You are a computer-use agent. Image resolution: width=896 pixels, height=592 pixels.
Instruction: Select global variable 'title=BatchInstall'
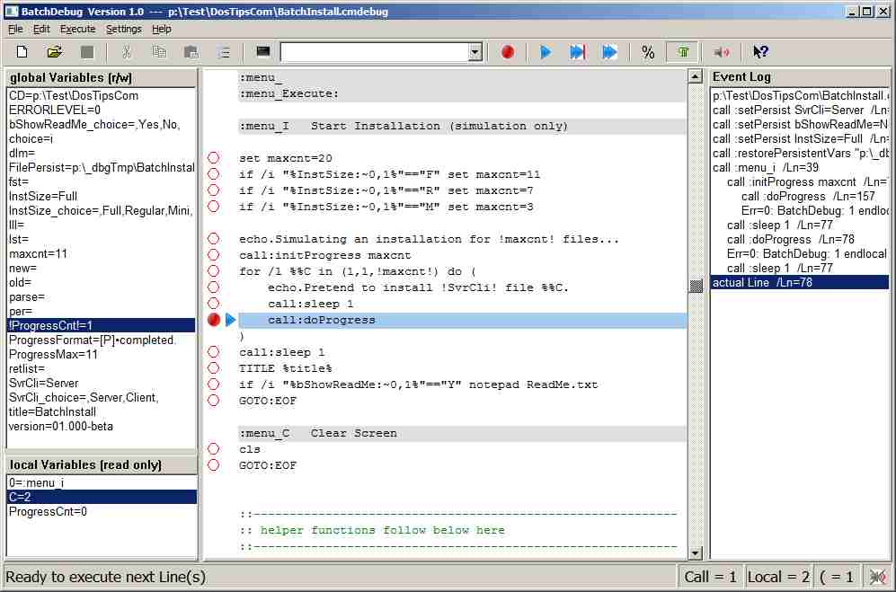pyautogui.click(x=102, y=412)
